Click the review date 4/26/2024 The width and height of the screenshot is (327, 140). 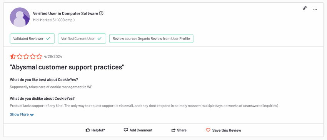pos(53,57)
